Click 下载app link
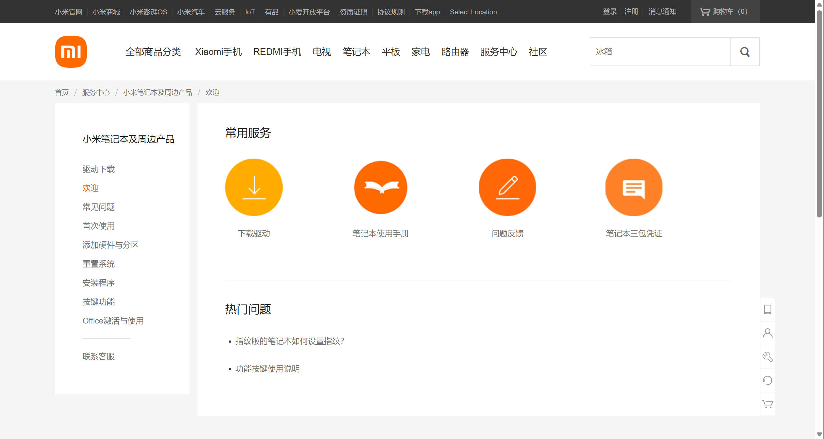This screenshot has height=439, width=824. coord(427,12)
